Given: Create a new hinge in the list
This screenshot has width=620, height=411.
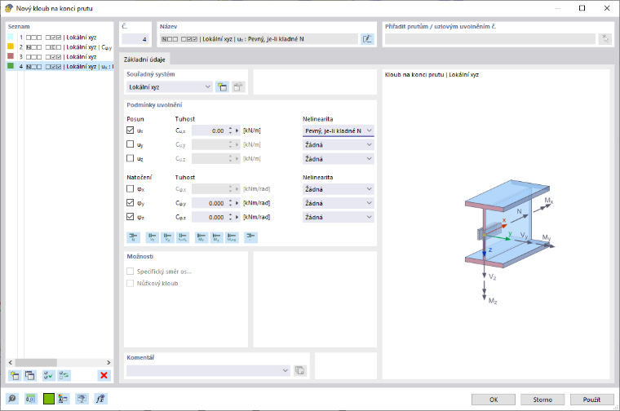Looking at the screenshot, I should (x=15, y=375).
